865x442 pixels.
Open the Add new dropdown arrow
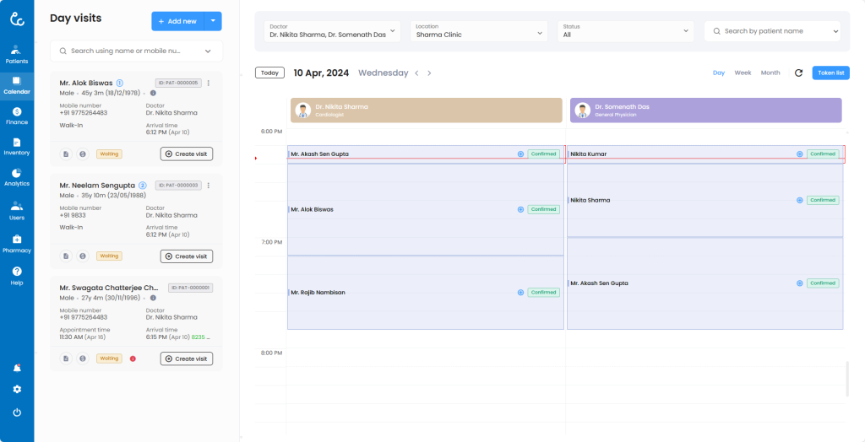click(x=213, y=21)
